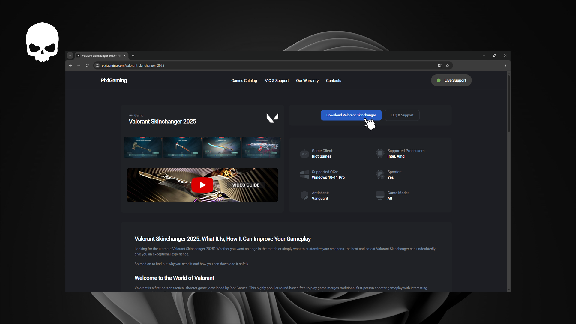This screenshot has height=324, width=576.
Task: Open the tab search dropdown arrow
Action: tap(70, 55)
